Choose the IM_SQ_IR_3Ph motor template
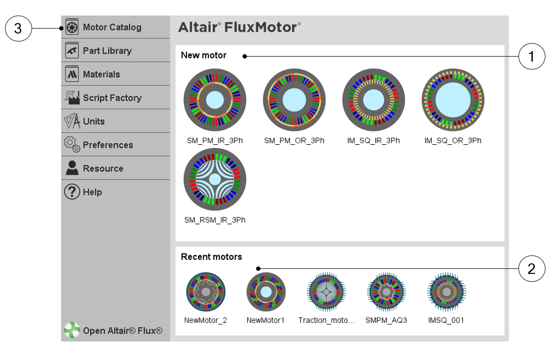 click(373, 100)
